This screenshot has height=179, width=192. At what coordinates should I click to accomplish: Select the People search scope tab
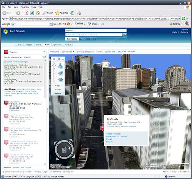click(x=83, y=39)
